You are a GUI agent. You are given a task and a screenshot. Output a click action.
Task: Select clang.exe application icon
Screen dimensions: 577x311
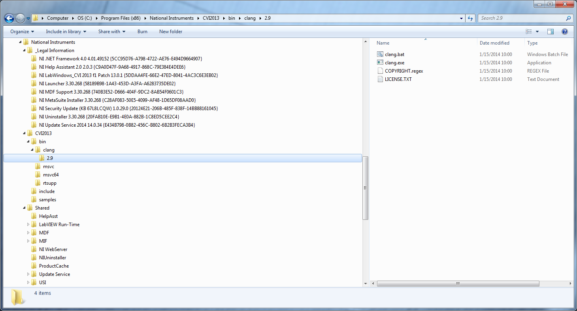point(380,63)
